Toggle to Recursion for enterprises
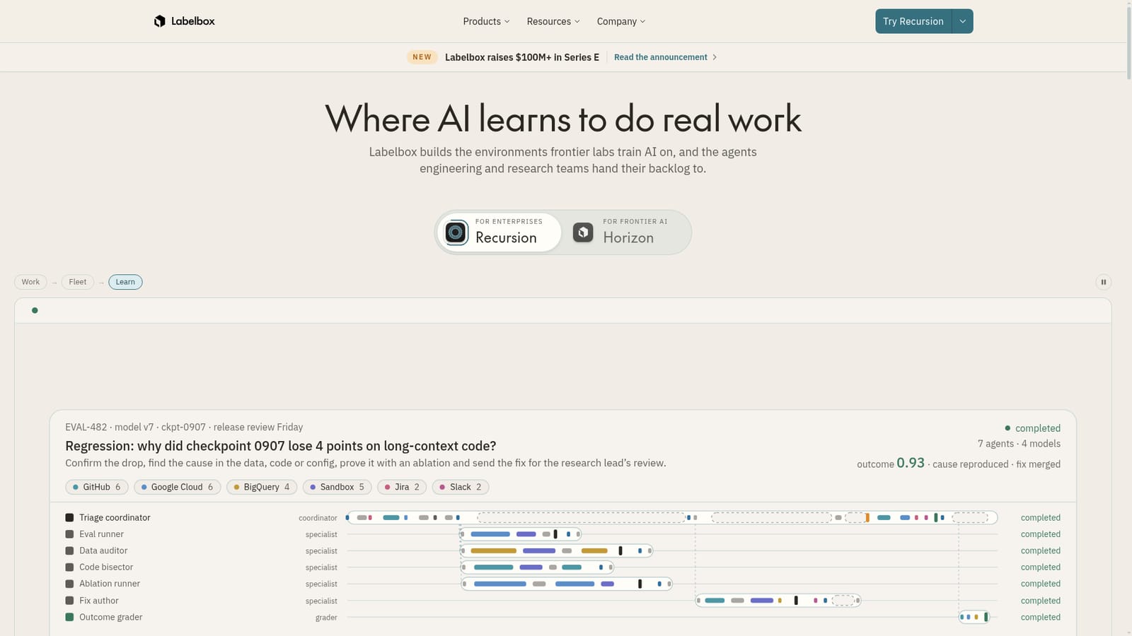 (499, 232)
